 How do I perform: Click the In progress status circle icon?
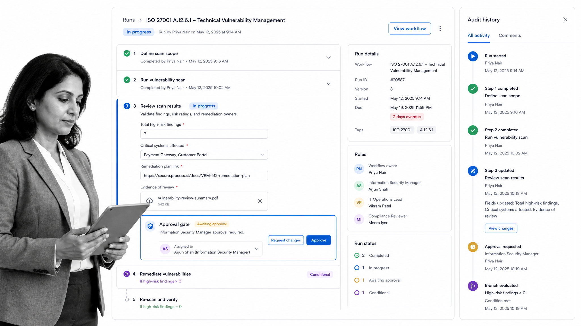[357, 268]
